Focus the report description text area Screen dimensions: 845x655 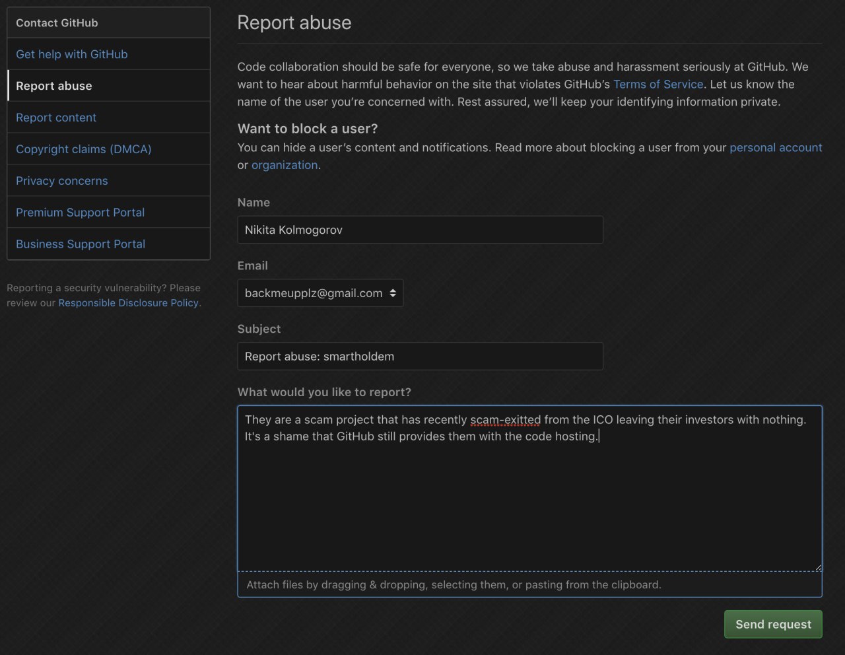[529, 489]
